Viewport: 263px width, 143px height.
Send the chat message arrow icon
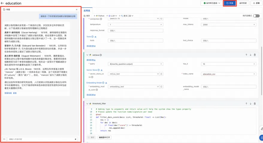click(x=75, y=139)
